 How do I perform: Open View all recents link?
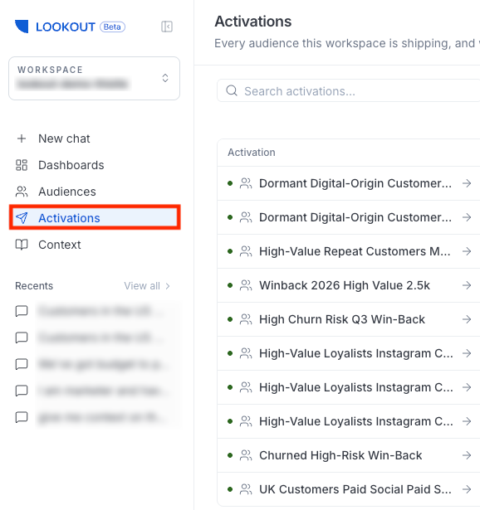click(146, 286)
